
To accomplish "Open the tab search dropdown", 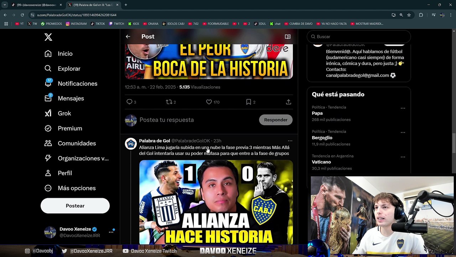I will 5,5.
